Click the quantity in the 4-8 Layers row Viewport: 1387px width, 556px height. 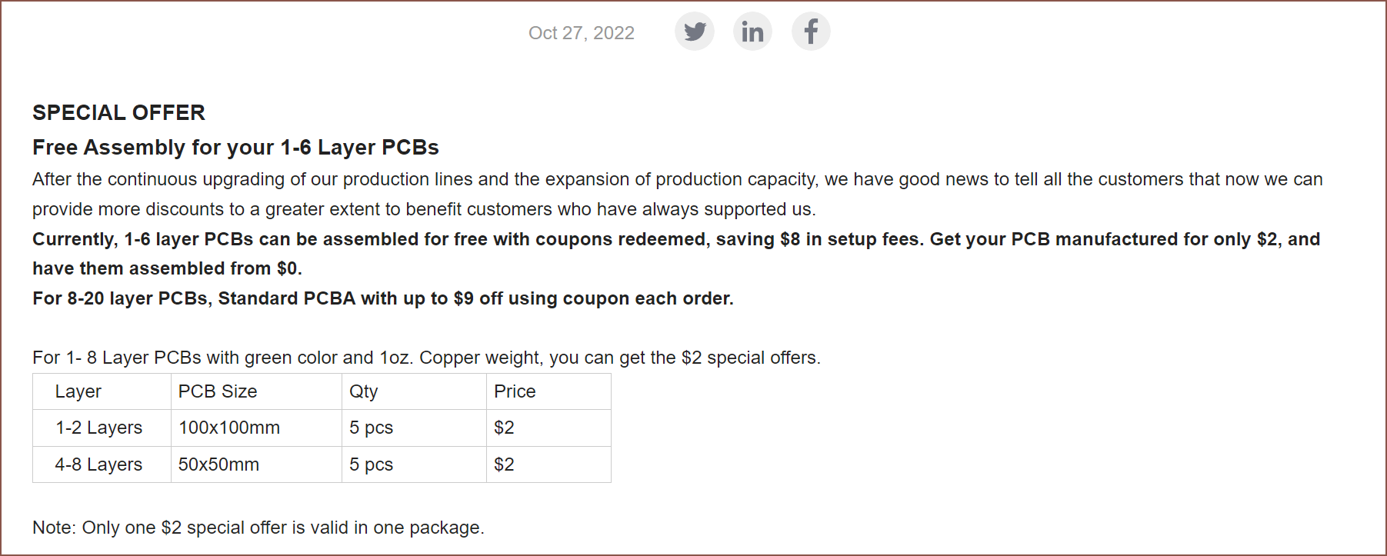(371, 464)
